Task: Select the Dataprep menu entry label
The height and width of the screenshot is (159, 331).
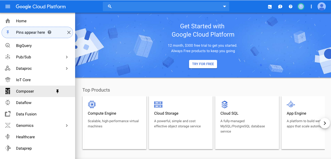Action: (24, 148)
